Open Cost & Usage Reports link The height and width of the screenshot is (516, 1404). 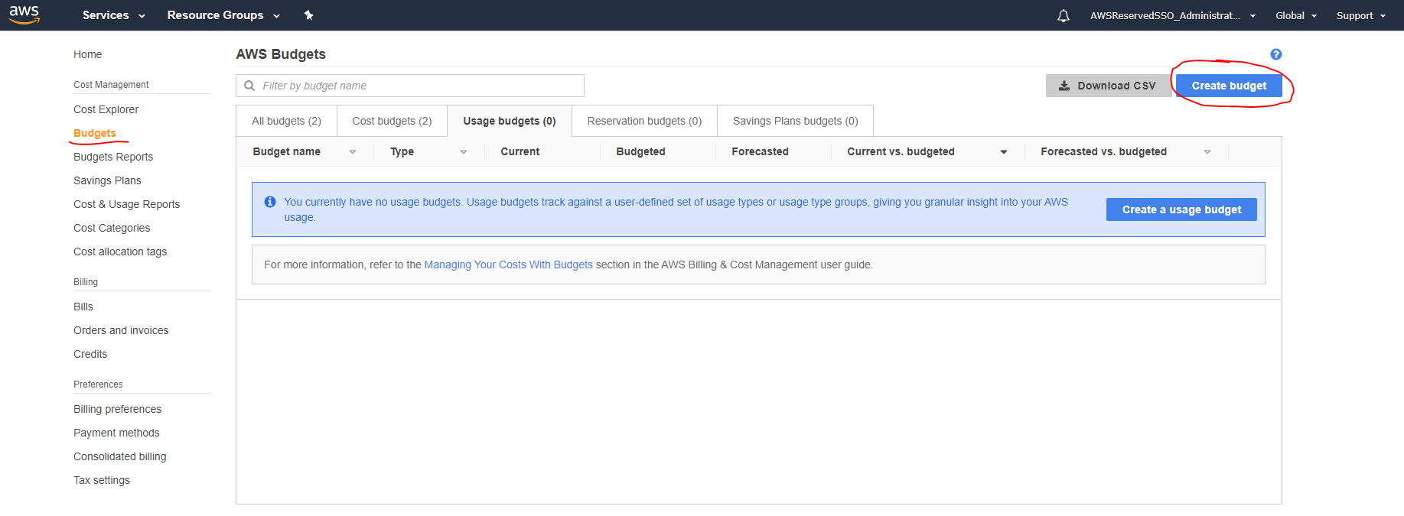click(x=126, y=204)
